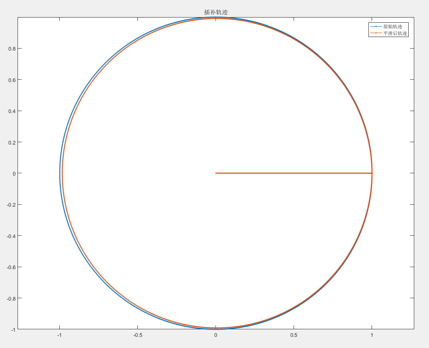
Task: Click the orange line marker in the legend
Action: pos(376,33)
